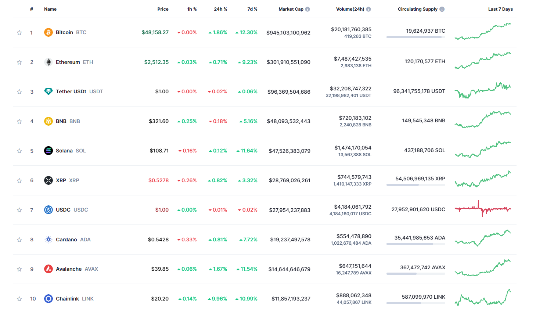Sort by the 7d % column header
Image resolution: width=536 pixels, height=313 pixels.
click(x=252, y=9)
